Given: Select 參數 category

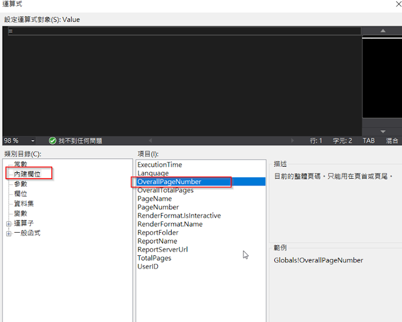Looking at the screenshot, I should pyautogui.click(x=21, y=184).
